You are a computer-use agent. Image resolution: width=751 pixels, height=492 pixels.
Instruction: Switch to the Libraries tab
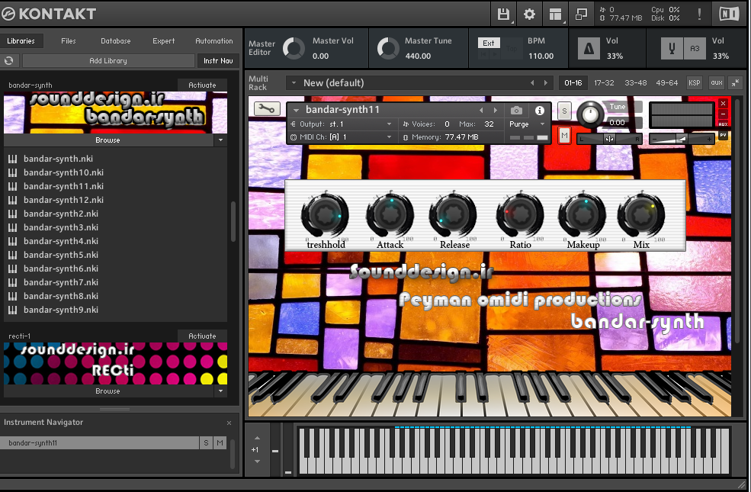[21, 40]
